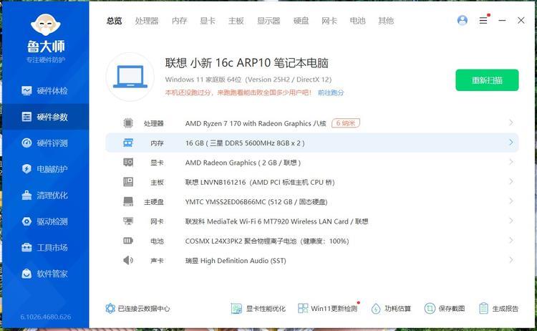Click the 生成报告 clipboard icon
This screenshot has width=537, height=331.
[483, 308]
